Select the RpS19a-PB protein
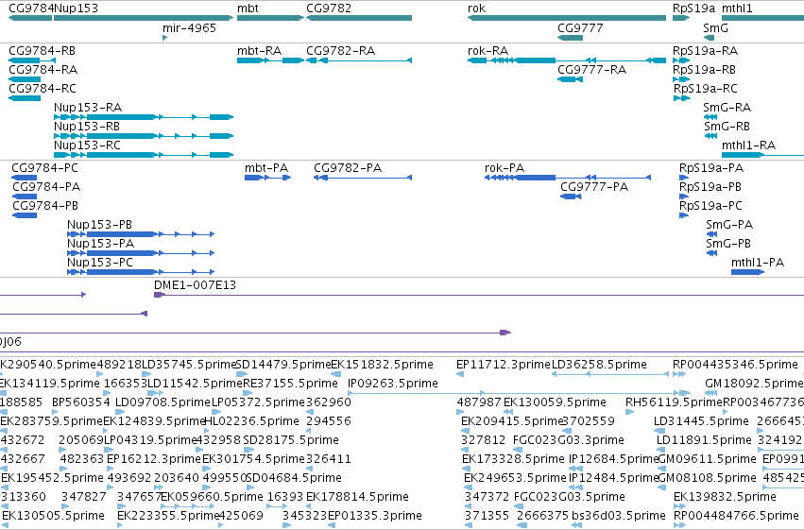 click(684, 197)
